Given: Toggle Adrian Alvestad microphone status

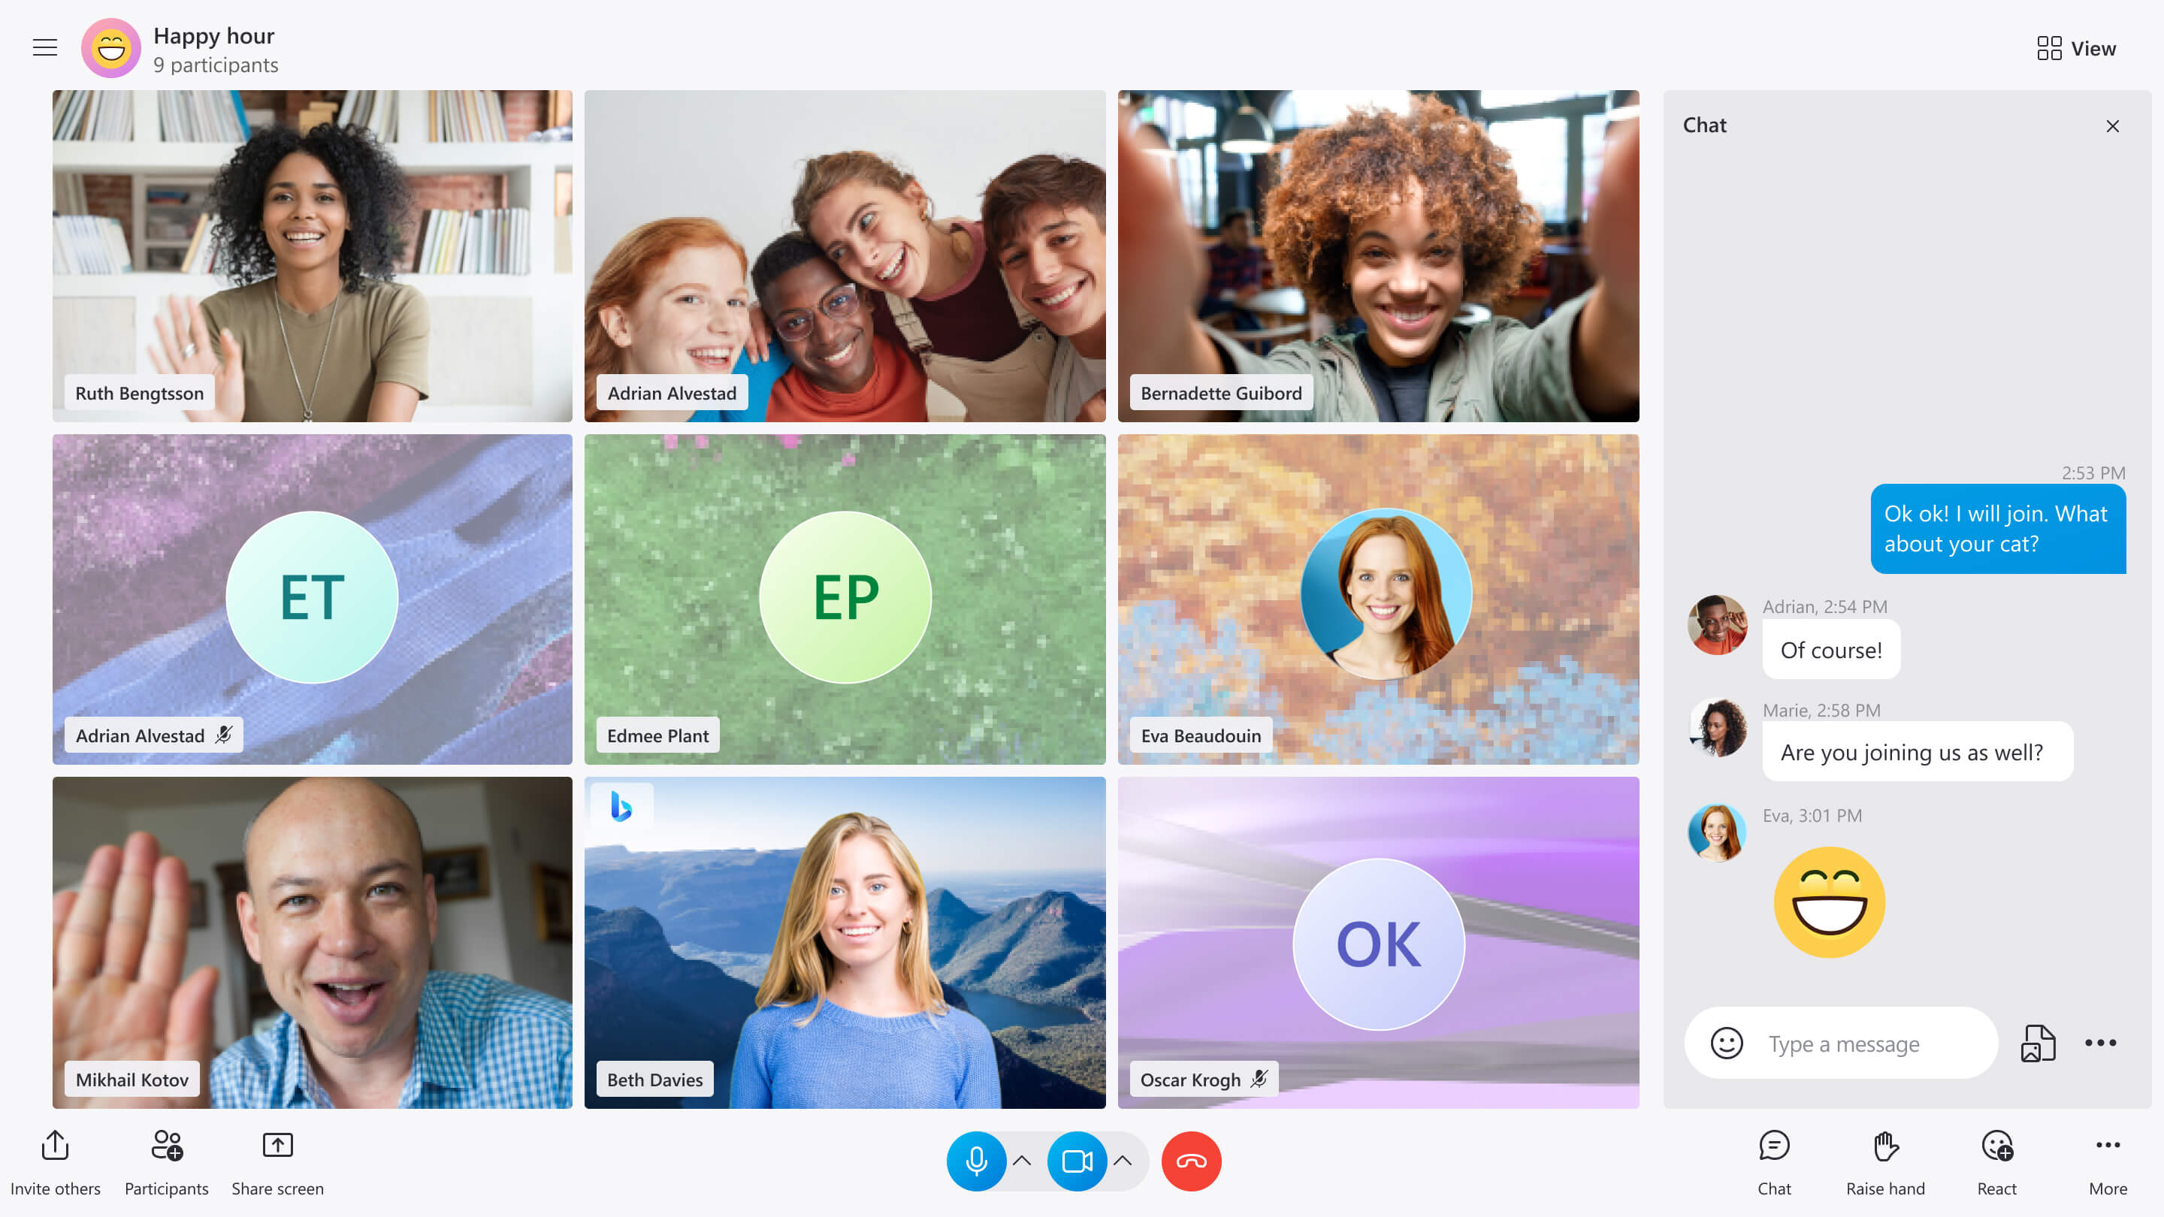Looking at the screenshot, I should [x=228, y=734].
